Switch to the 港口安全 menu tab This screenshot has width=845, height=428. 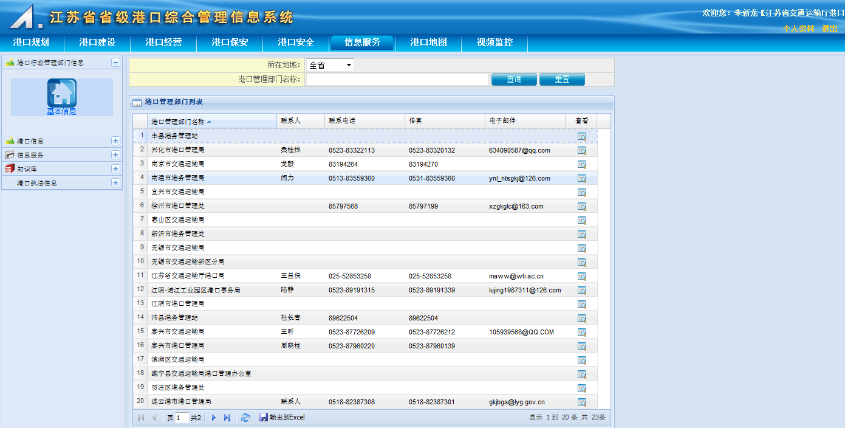point(296,43)
